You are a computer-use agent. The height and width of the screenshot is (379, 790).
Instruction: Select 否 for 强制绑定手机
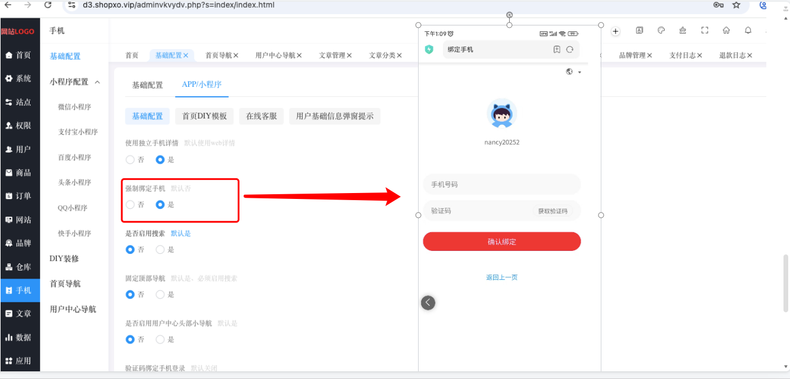(130, 205)
